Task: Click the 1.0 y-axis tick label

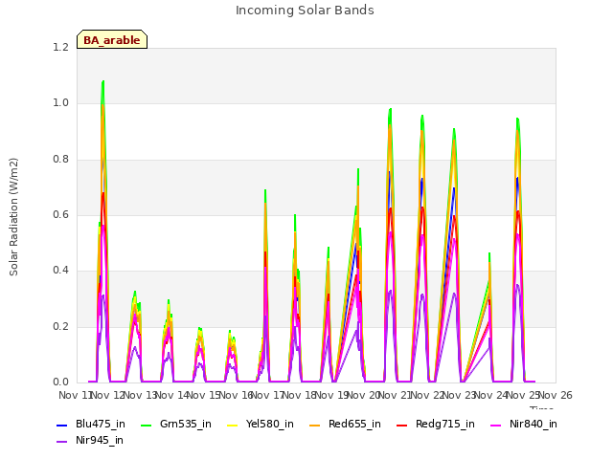Action: click(x=60, y=103)
